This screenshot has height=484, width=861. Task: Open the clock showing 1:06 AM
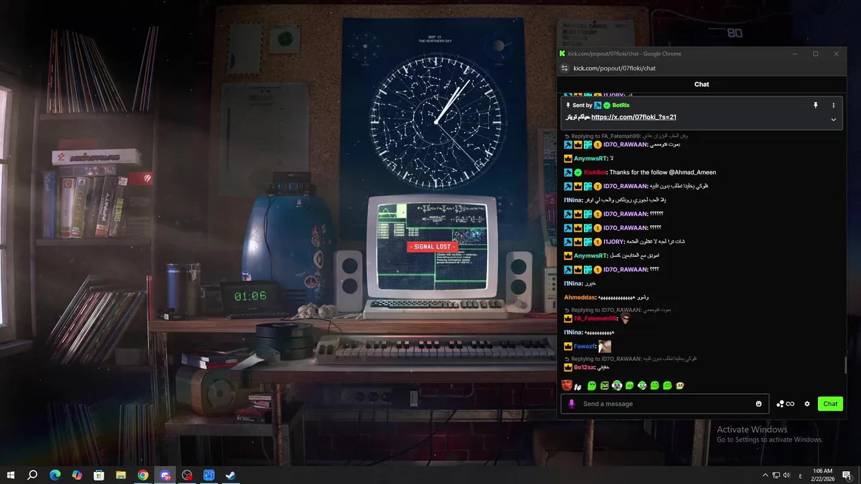click(823, 475)
